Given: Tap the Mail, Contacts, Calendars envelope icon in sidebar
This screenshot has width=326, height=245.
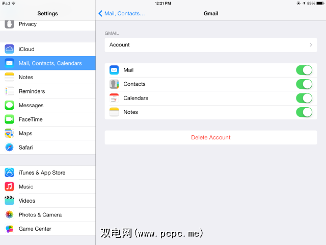Looking at the screenshot, I should point(9,63).
